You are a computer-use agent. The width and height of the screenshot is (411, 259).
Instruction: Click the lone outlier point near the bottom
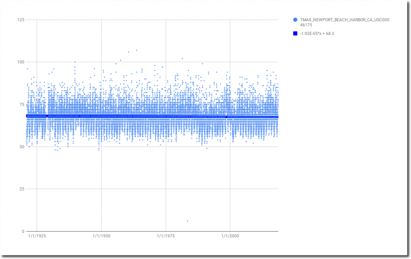187,221
